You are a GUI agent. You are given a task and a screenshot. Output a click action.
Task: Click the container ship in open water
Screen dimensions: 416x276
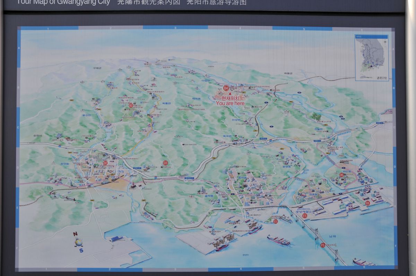(x=278, y=240)
